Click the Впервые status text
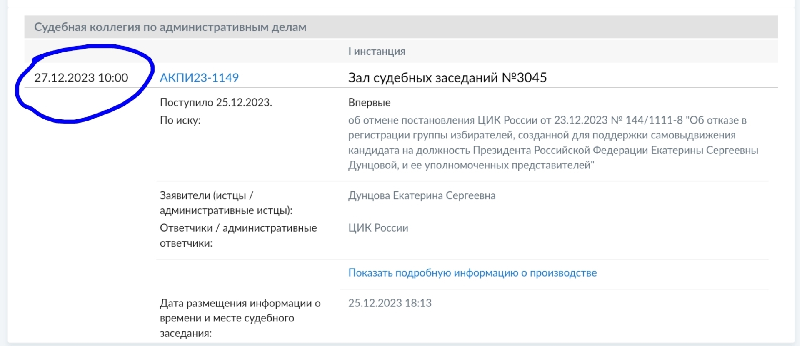 pos(369,103)
